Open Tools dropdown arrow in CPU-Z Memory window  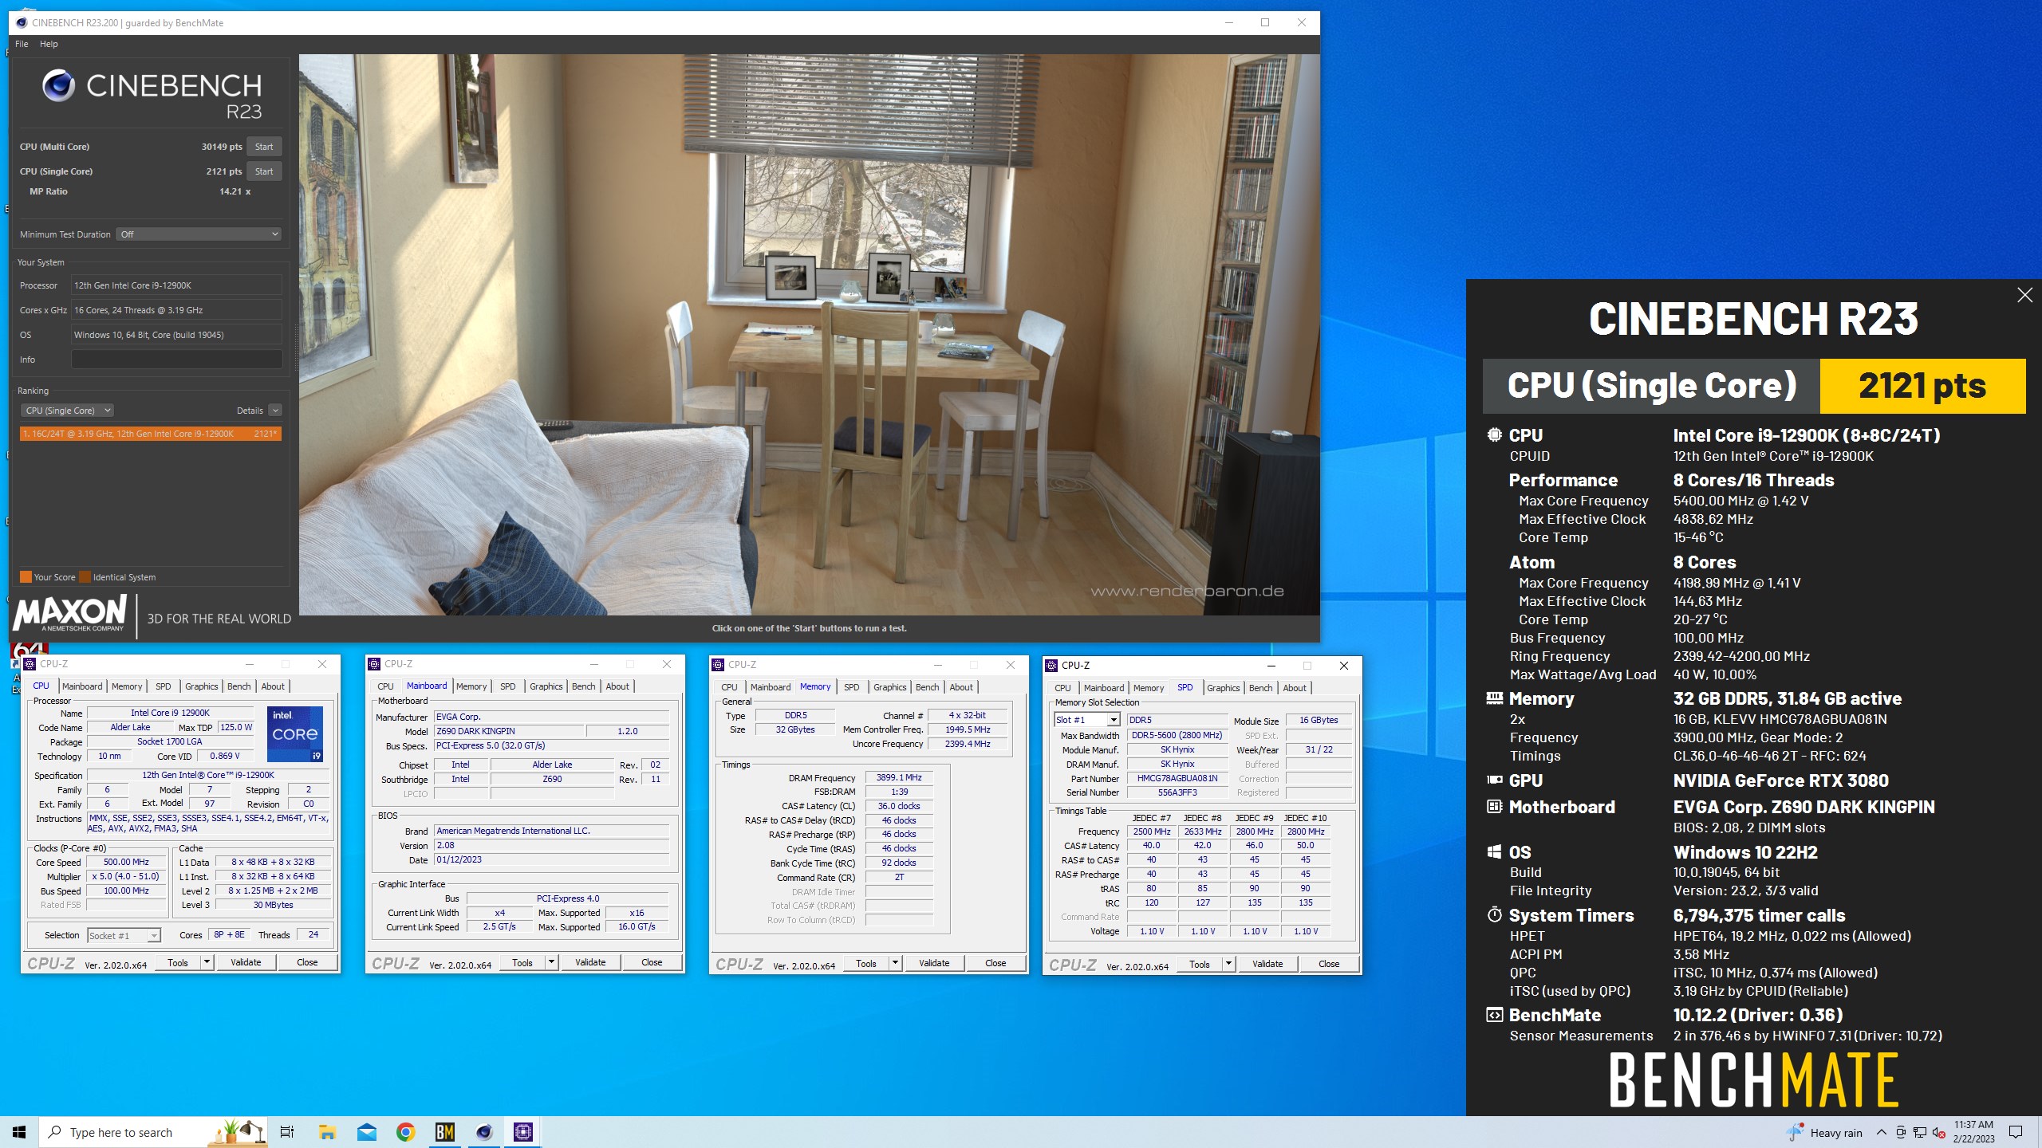click(895, 963)
